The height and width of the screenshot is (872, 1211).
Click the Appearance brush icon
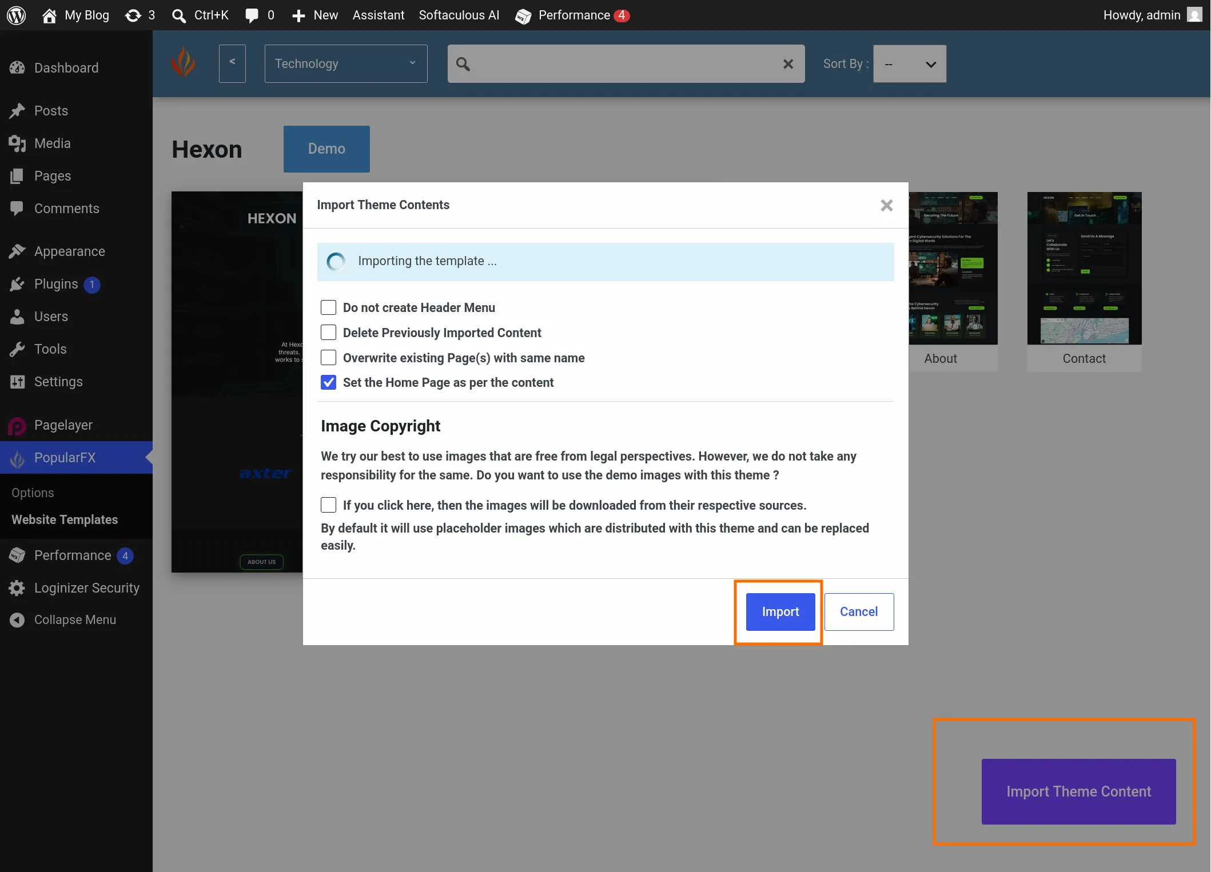(17, 251)
